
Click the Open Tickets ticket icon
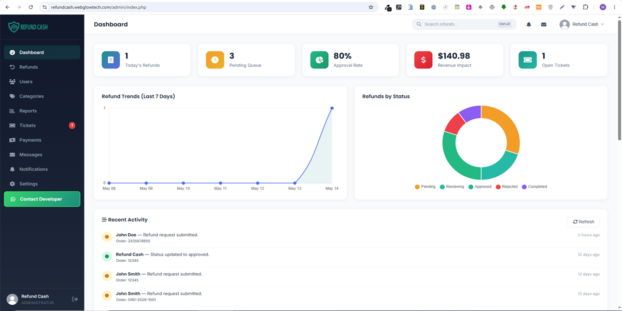[x=528, y=60]
